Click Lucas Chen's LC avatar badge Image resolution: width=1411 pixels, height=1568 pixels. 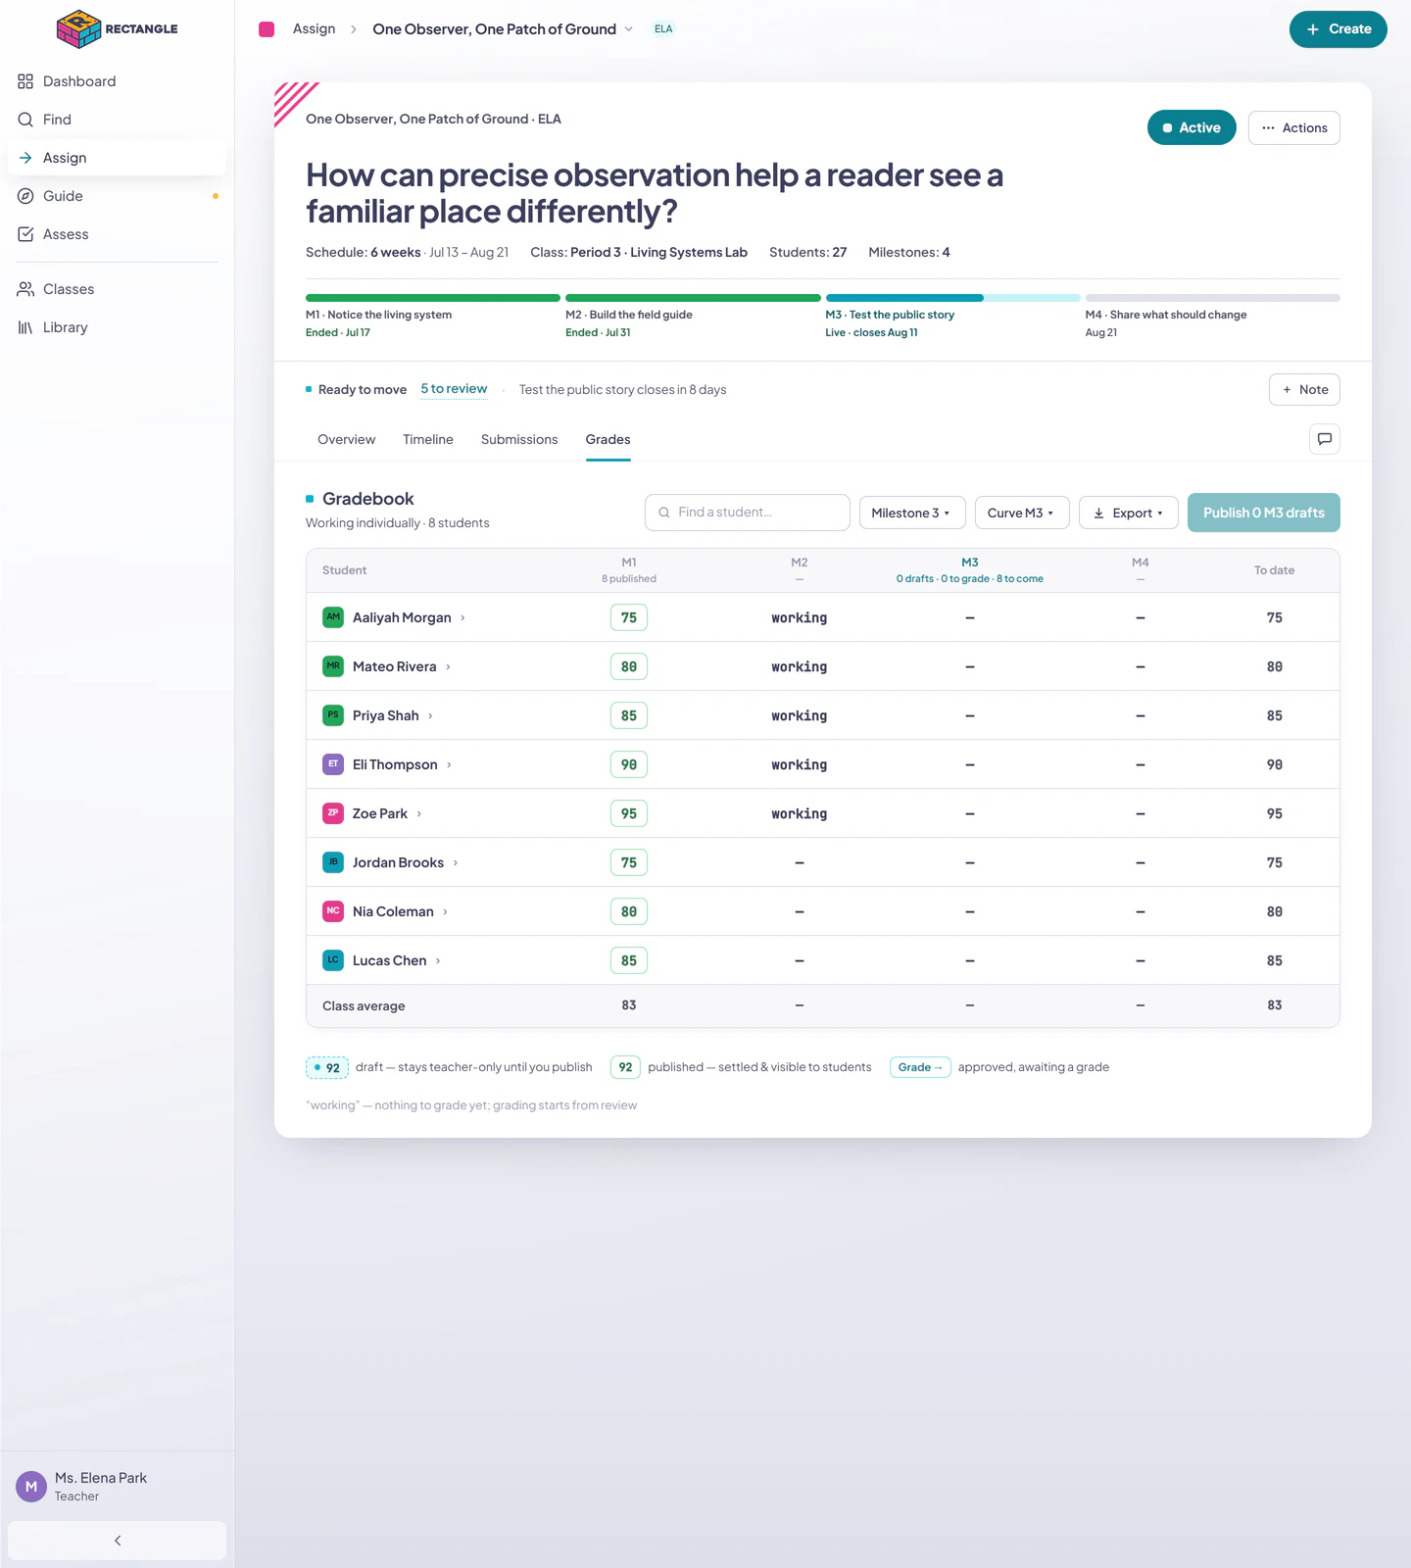point(333,960)
